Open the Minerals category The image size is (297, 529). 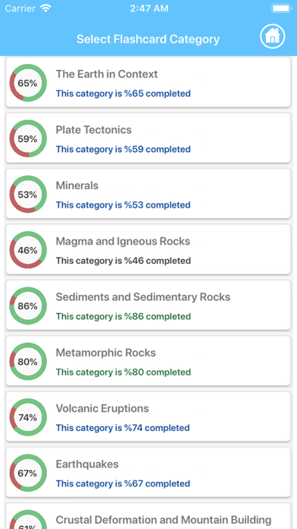(x=148, y=194)
